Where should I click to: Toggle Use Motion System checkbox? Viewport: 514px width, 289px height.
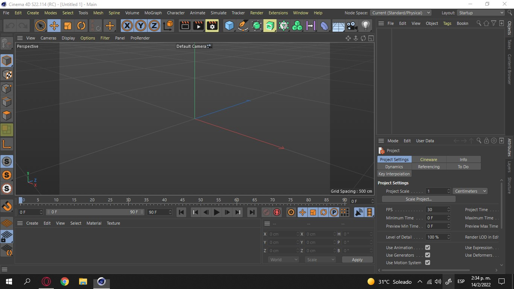427,263
